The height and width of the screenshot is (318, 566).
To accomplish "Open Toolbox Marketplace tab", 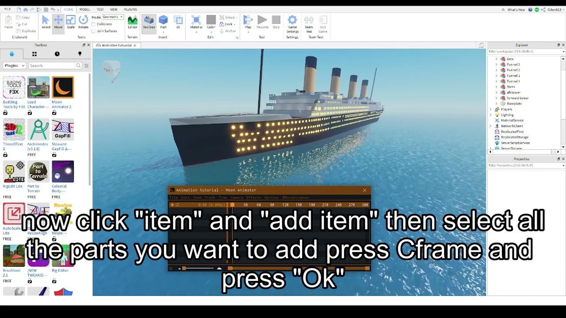I will [11, 54].
